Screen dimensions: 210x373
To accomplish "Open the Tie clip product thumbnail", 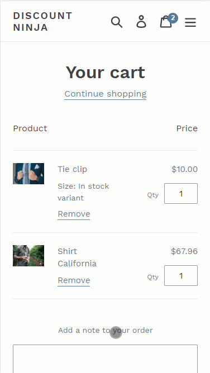I will pyautogui.click(x=28, y=174).
